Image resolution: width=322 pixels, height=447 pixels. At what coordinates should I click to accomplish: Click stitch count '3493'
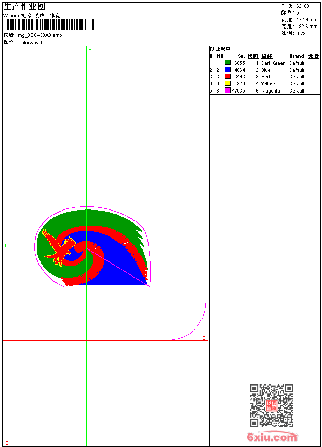(x=239, y=77)
